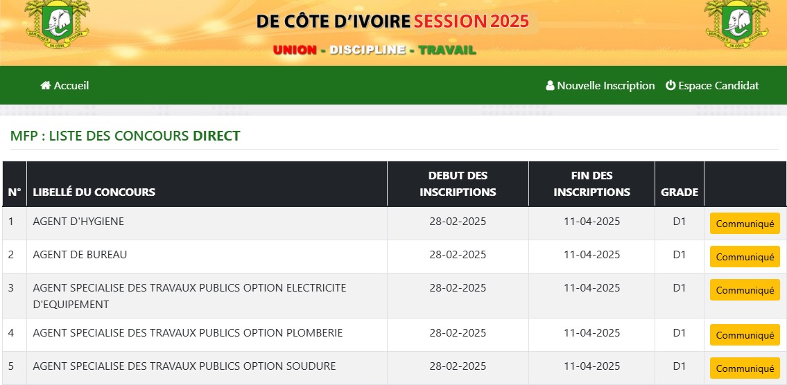Open the Accueil menu item
The width and height of the screenshot is (787, 385).
coord(71,86)
